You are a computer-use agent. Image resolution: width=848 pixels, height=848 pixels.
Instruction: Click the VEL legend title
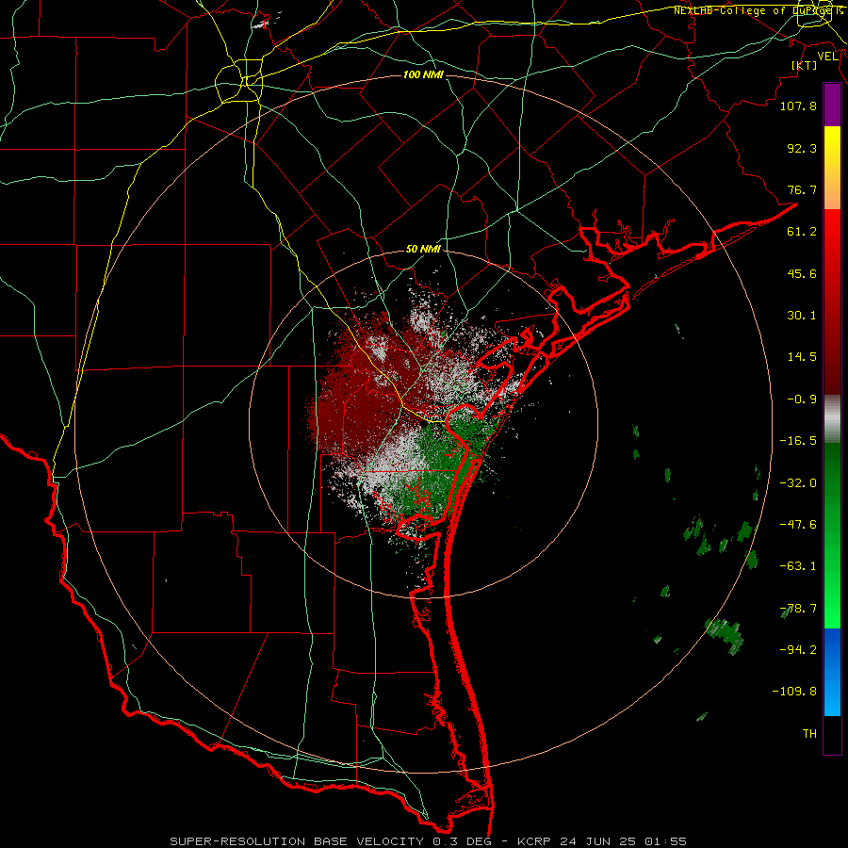coord(827,57)
